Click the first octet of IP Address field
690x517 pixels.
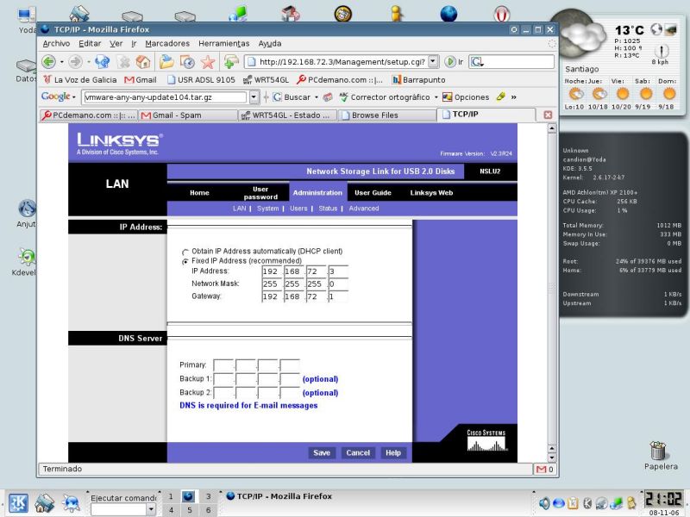click(x=272, y=271)
